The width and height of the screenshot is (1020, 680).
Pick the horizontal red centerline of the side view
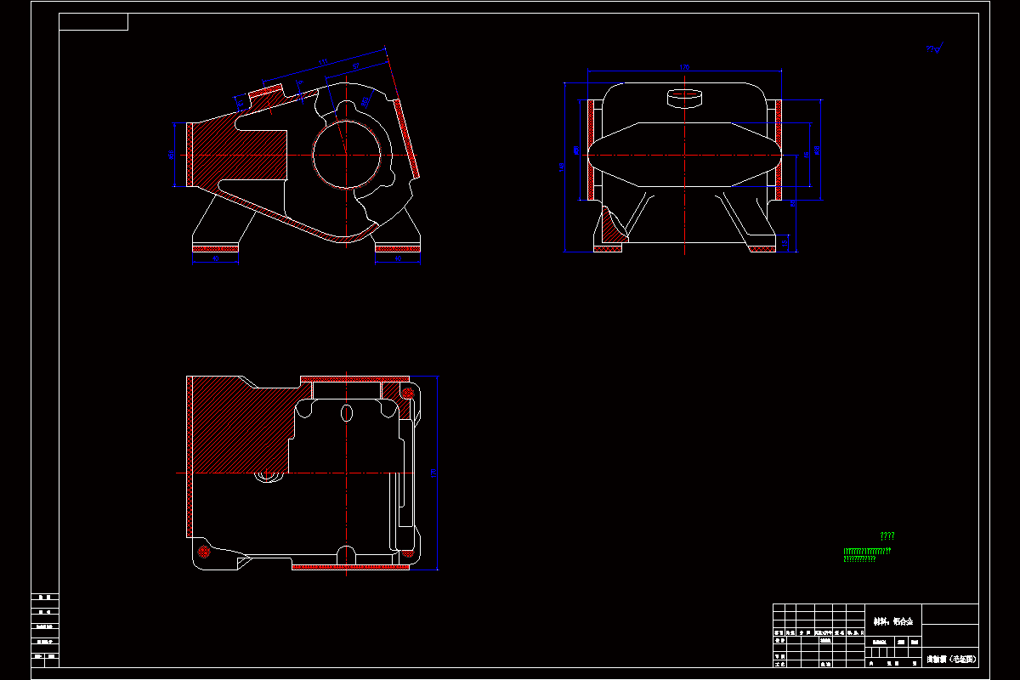point(685,156)
